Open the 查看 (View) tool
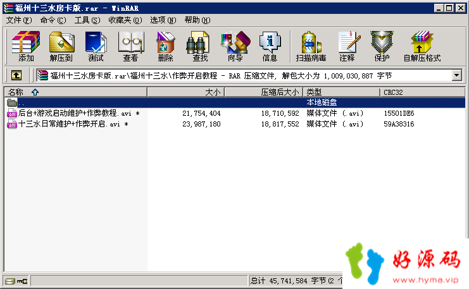Screen dimensions: 469x289 coord(131,46)
